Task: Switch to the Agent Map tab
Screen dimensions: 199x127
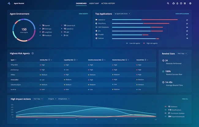Action: [94, 3]
